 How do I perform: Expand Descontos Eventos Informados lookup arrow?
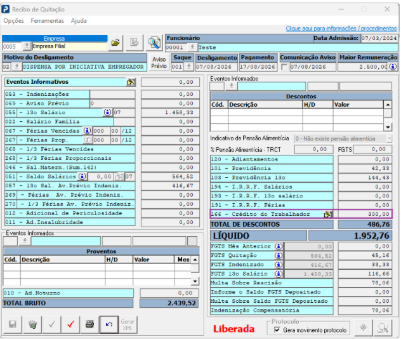pyautogui.click(x=232, y=86)
